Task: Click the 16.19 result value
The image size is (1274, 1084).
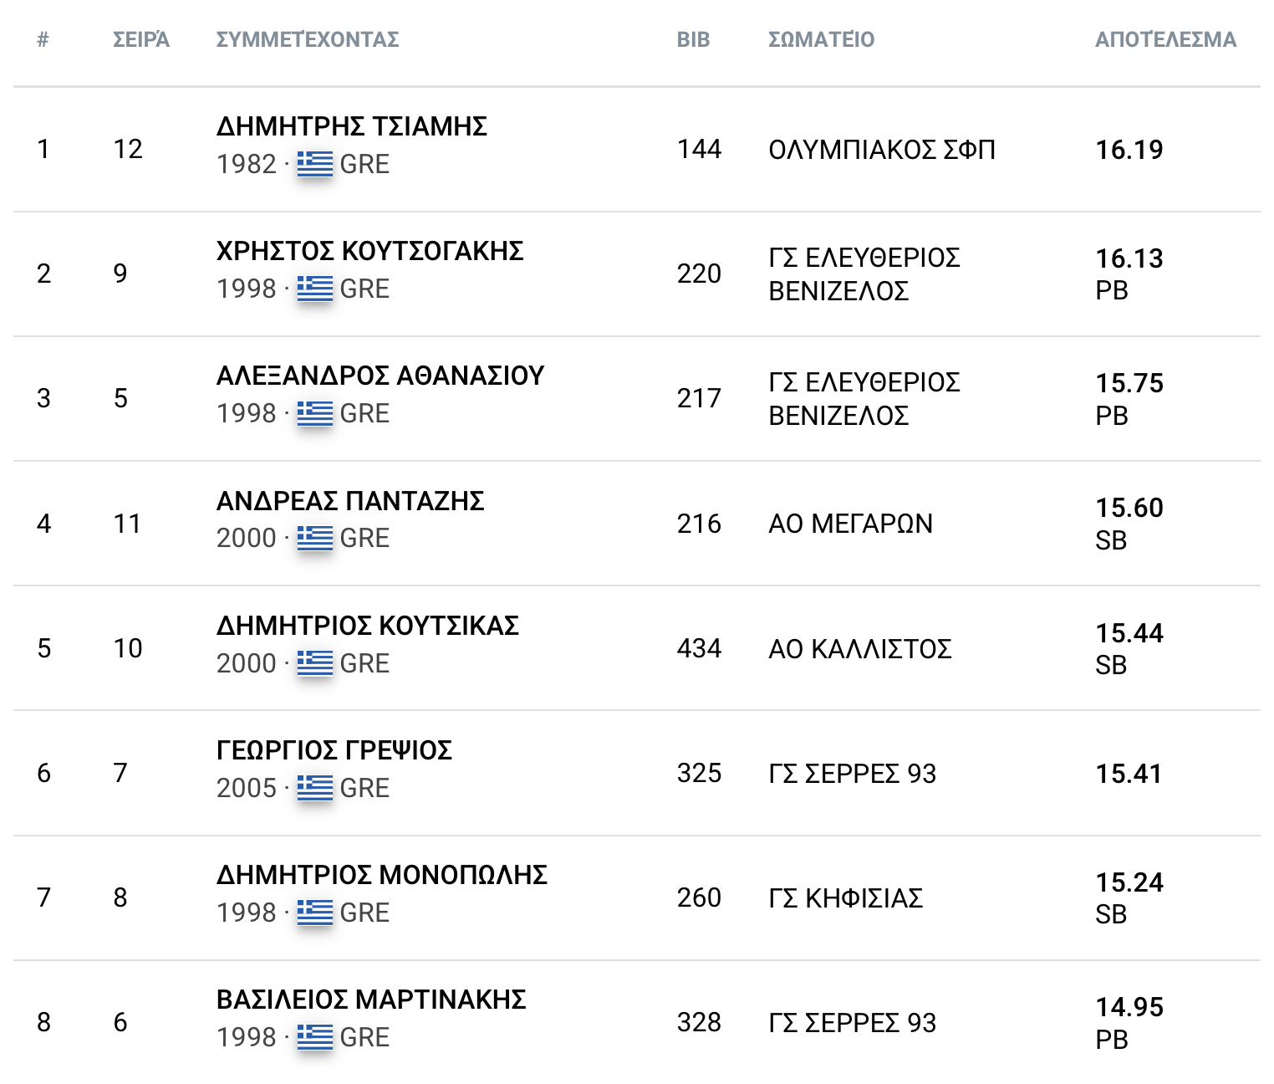Action: point(1129,150)
